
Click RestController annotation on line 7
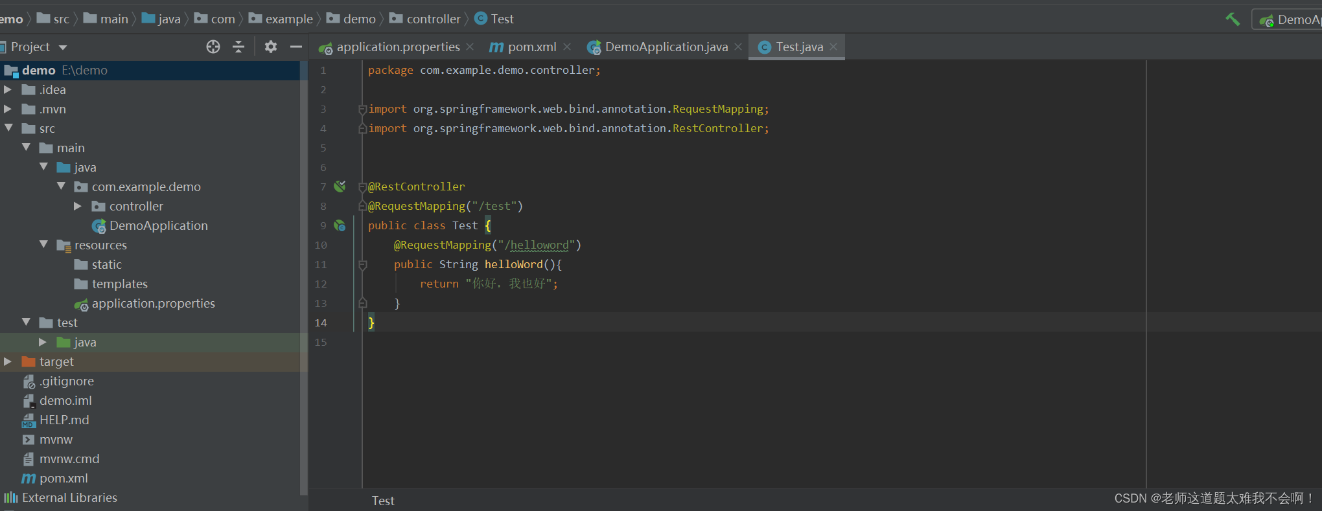(x=417, y=187)
